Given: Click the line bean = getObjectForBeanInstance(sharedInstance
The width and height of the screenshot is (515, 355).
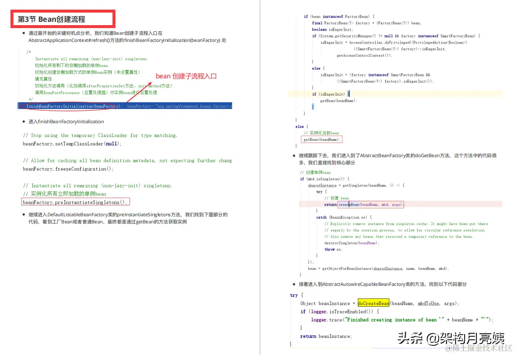Looking at the screenshot, I should (378, 269).
